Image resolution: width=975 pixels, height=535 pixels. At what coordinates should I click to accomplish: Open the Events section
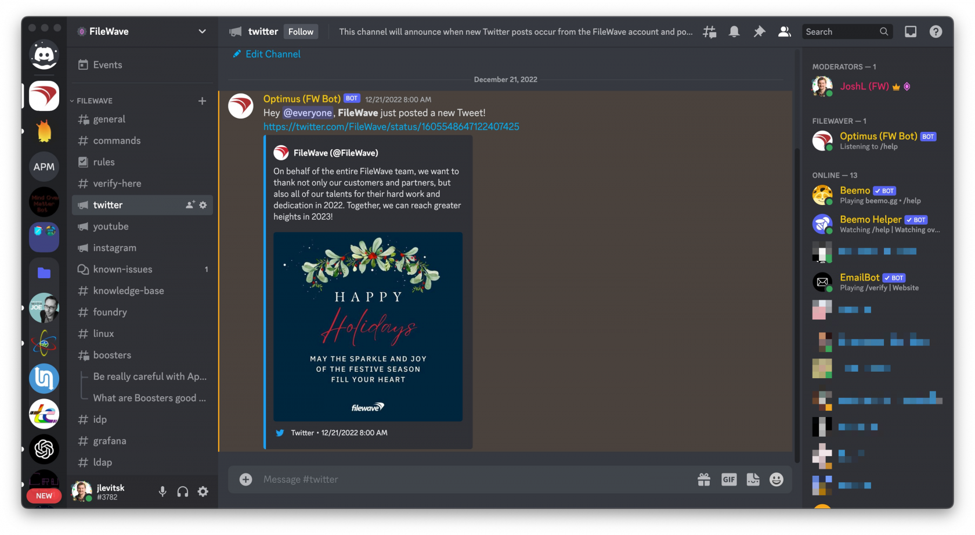tap(142, 65)
